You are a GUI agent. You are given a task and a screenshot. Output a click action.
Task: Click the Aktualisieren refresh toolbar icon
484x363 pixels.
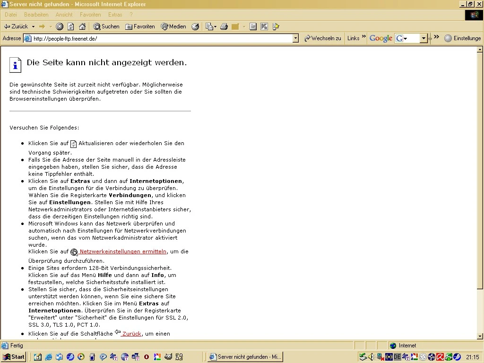coord(71,26)
